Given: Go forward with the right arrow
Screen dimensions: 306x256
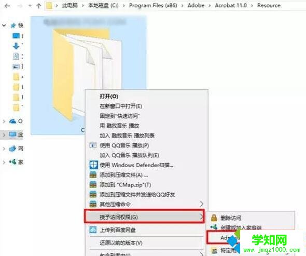Looking at the screenshot, I should point(20,6).
